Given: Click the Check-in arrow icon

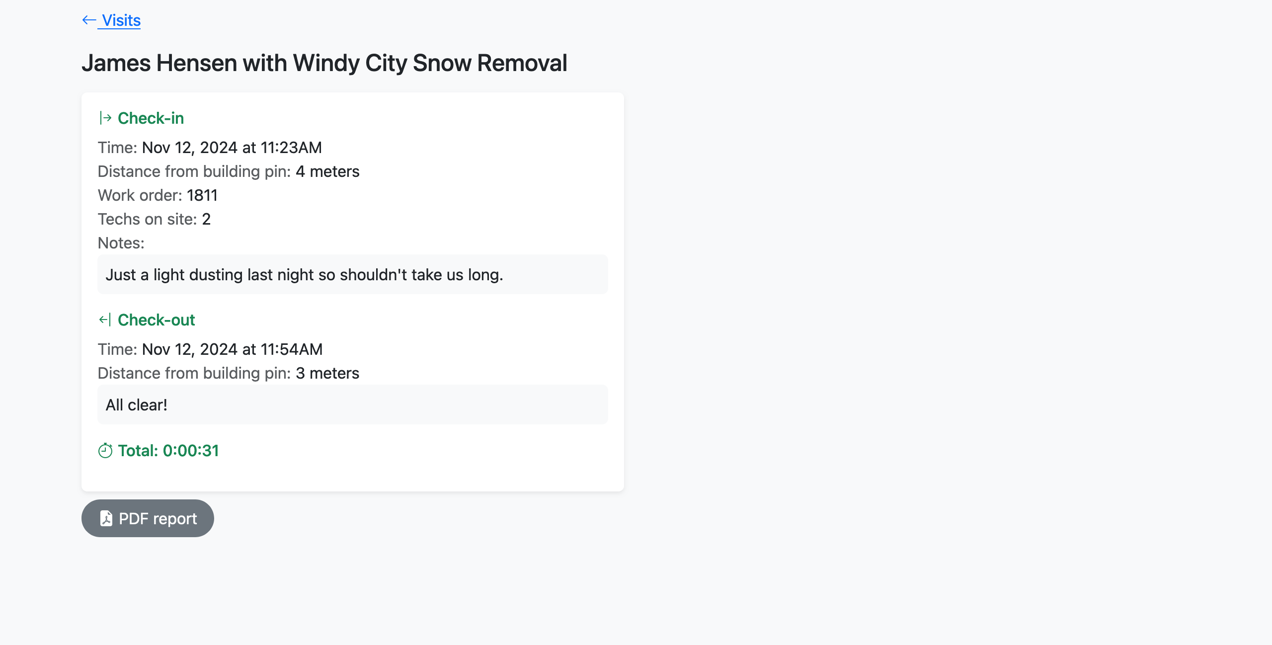Looking at the screenshot, I should pyautogui.click(x=105, y=118).
